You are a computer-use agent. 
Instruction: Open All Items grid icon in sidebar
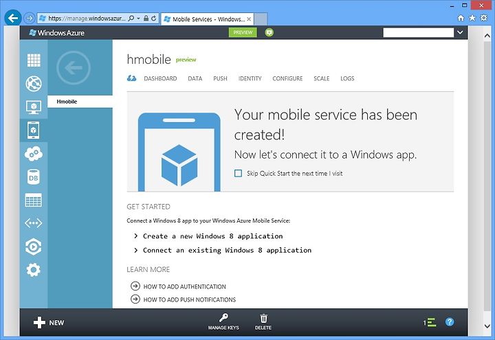34,60
